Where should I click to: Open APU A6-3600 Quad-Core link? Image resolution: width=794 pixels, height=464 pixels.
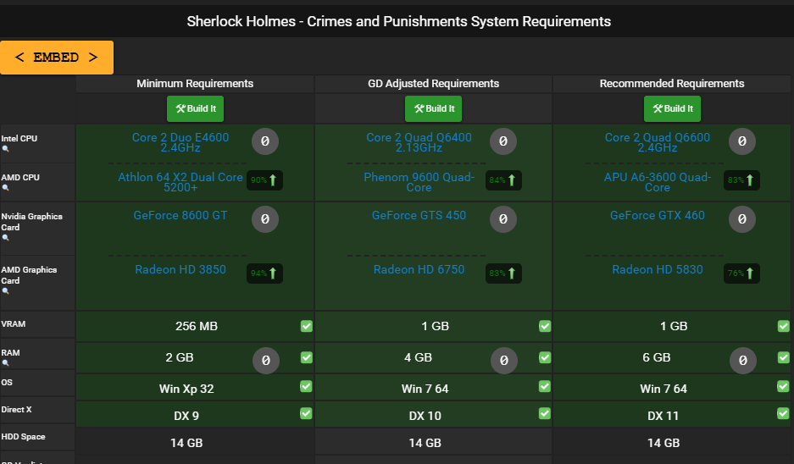[658, 182]
